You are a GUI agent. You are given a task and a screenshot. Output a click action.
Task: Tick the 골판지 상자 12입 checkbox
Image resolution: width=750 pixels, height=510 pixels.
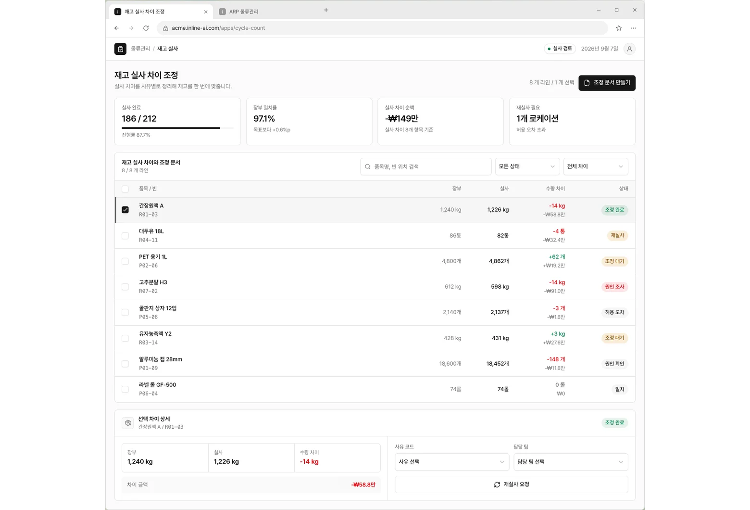tap(125, 312)
